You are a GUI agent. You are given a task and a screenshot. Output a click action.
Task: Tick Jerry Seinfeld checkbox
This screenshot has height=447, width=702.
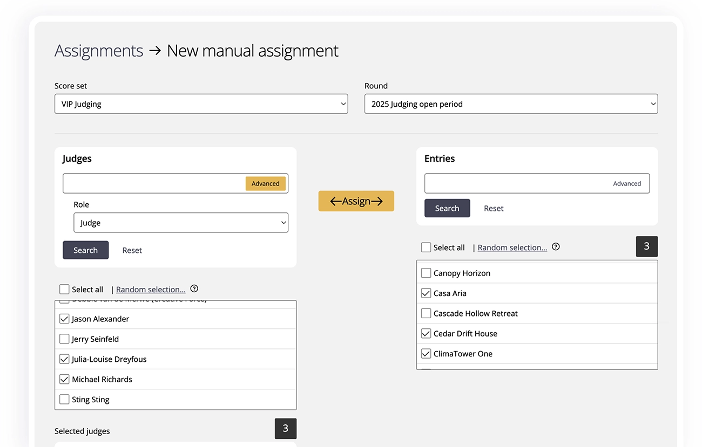click(64, 339)
